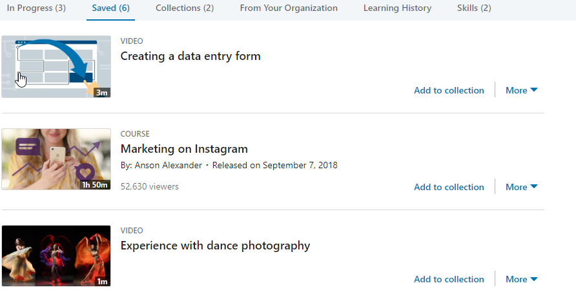
Task: Add the data entry form video to collection
Action: [449, 90]
